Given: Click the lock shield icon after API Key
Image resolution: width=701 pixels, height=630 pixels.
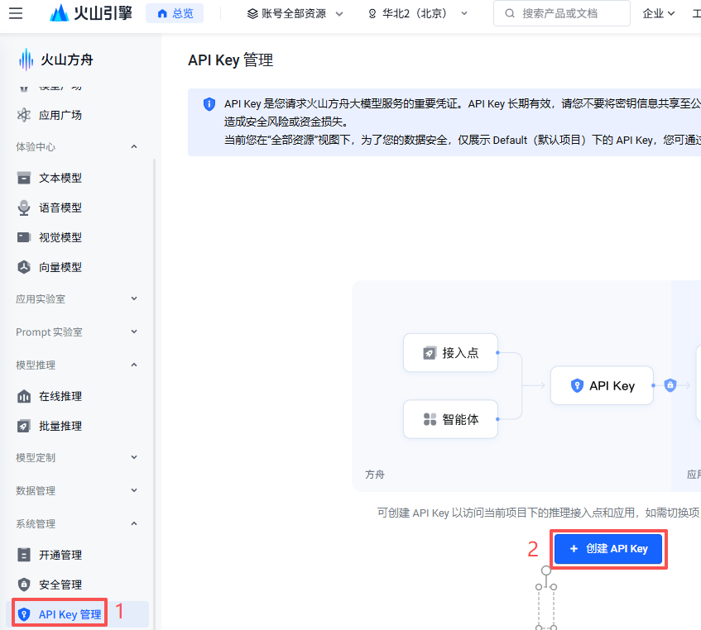Looking at the screenshot, I should [x=670, y=385].
